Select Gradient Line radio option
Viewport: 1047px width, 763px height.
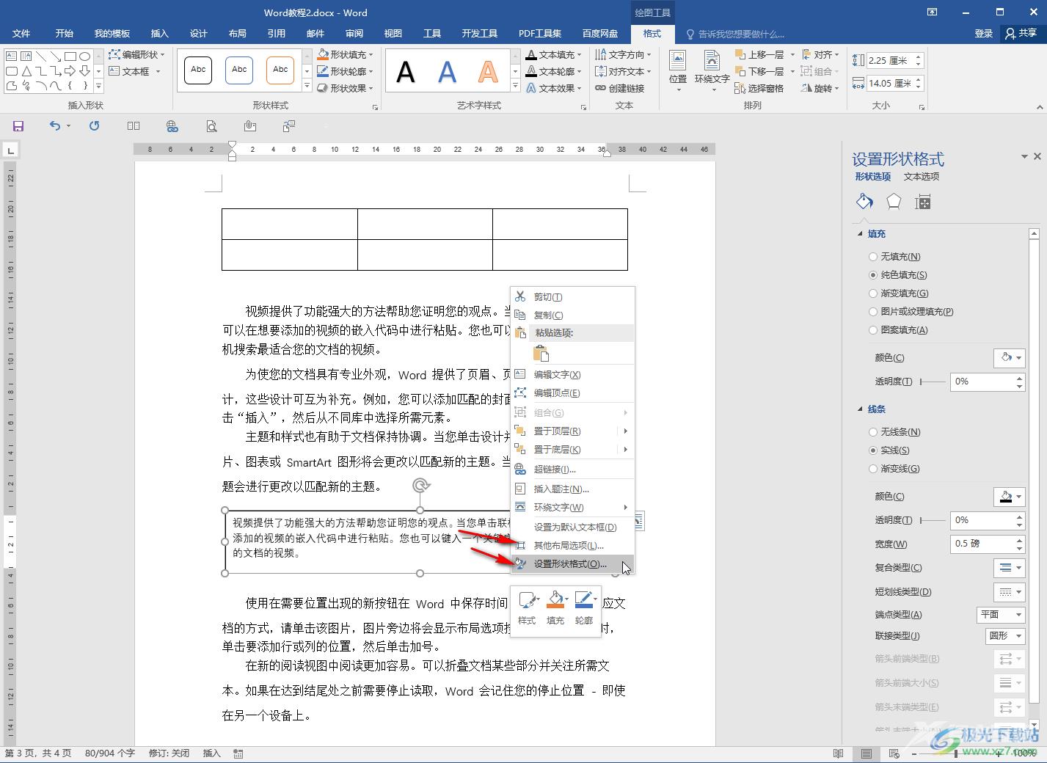(894, 469)
